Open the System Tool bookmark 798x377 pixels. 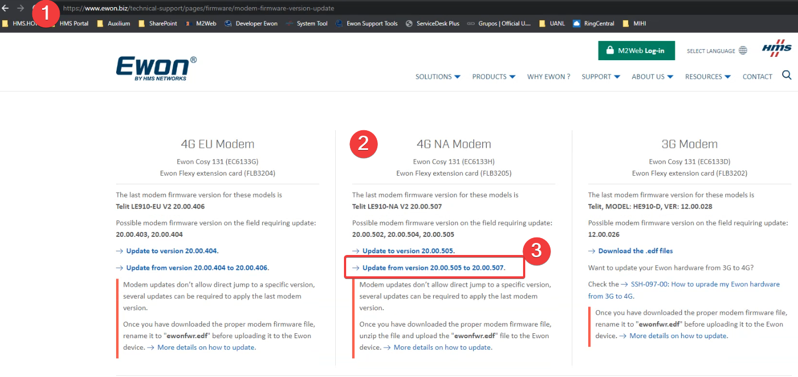pos(307,24)
